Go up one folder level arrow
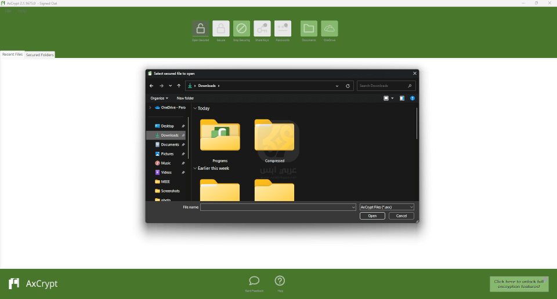557x299 pixels. tap(179, 86)
